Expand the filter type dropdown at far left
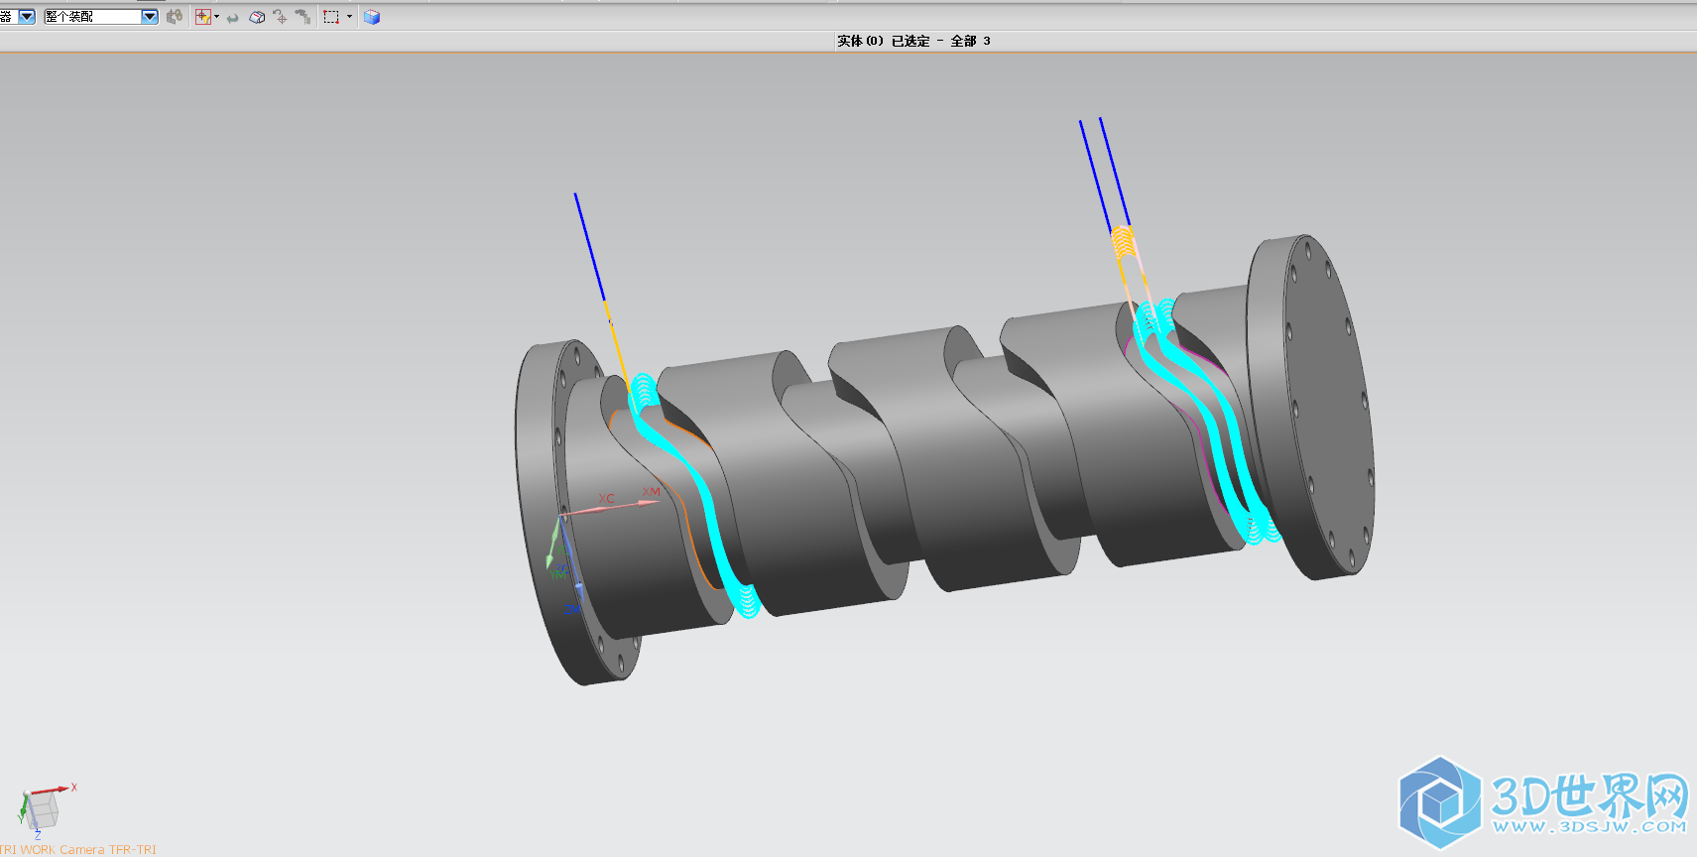This screenshot has width=1697, height=857. tap(27, 17)
